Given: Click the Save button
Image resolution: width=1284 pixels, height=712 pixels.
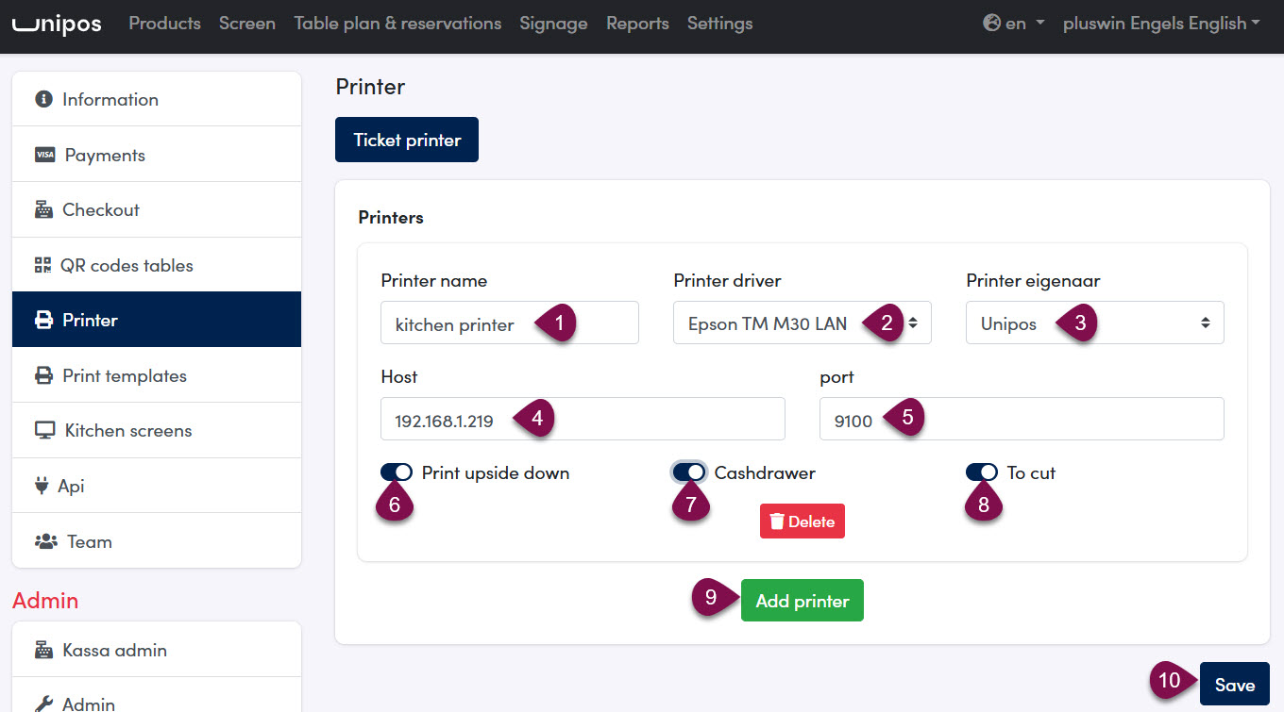Looking at the screenshot, I should [1235, 685].
